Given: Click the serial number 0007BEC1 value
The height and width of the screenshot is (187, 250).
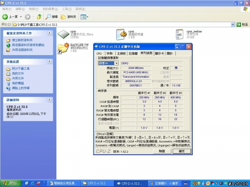Looking at the screenshot, I should pos(136,86).
